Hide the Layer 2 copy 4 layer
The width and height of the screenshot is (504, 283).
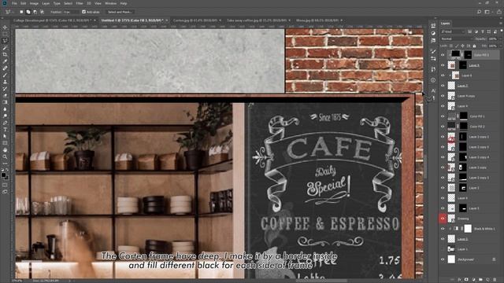(x=443, y=157)
